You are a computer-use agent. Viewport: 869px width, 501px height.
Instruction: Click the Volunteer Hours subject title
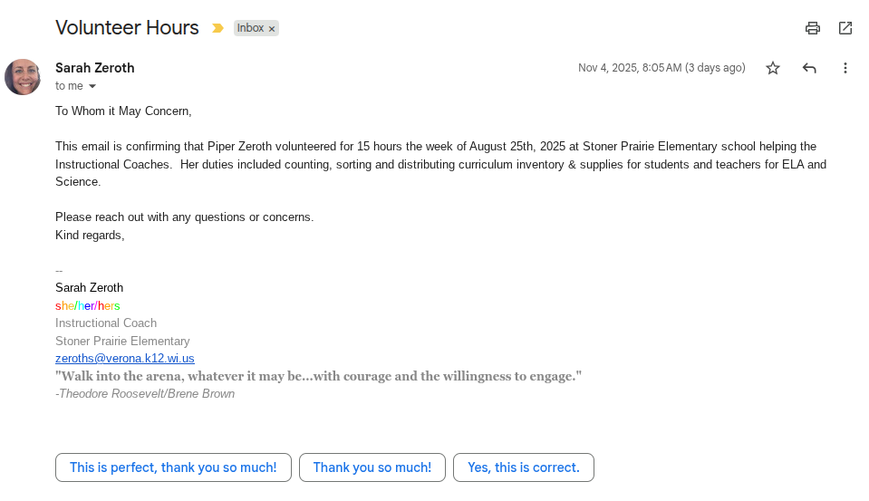click(127, 27)
